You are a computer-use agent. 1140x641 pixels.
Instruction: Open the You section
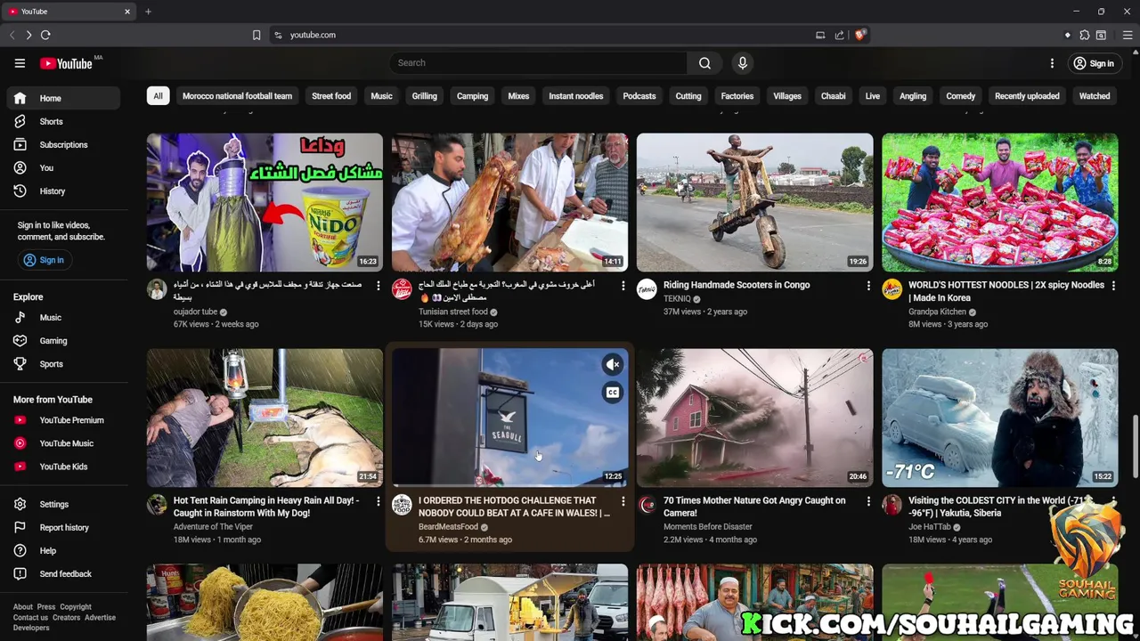point(62,167)
